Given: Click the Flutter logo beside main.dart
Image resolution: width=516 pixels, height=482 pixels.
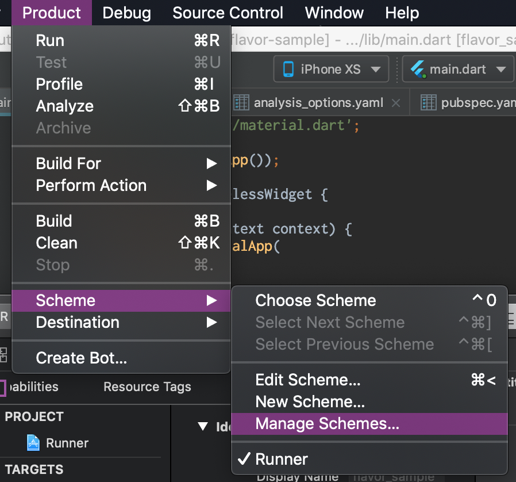Looking at the screenshot, I should pos(417,70).
